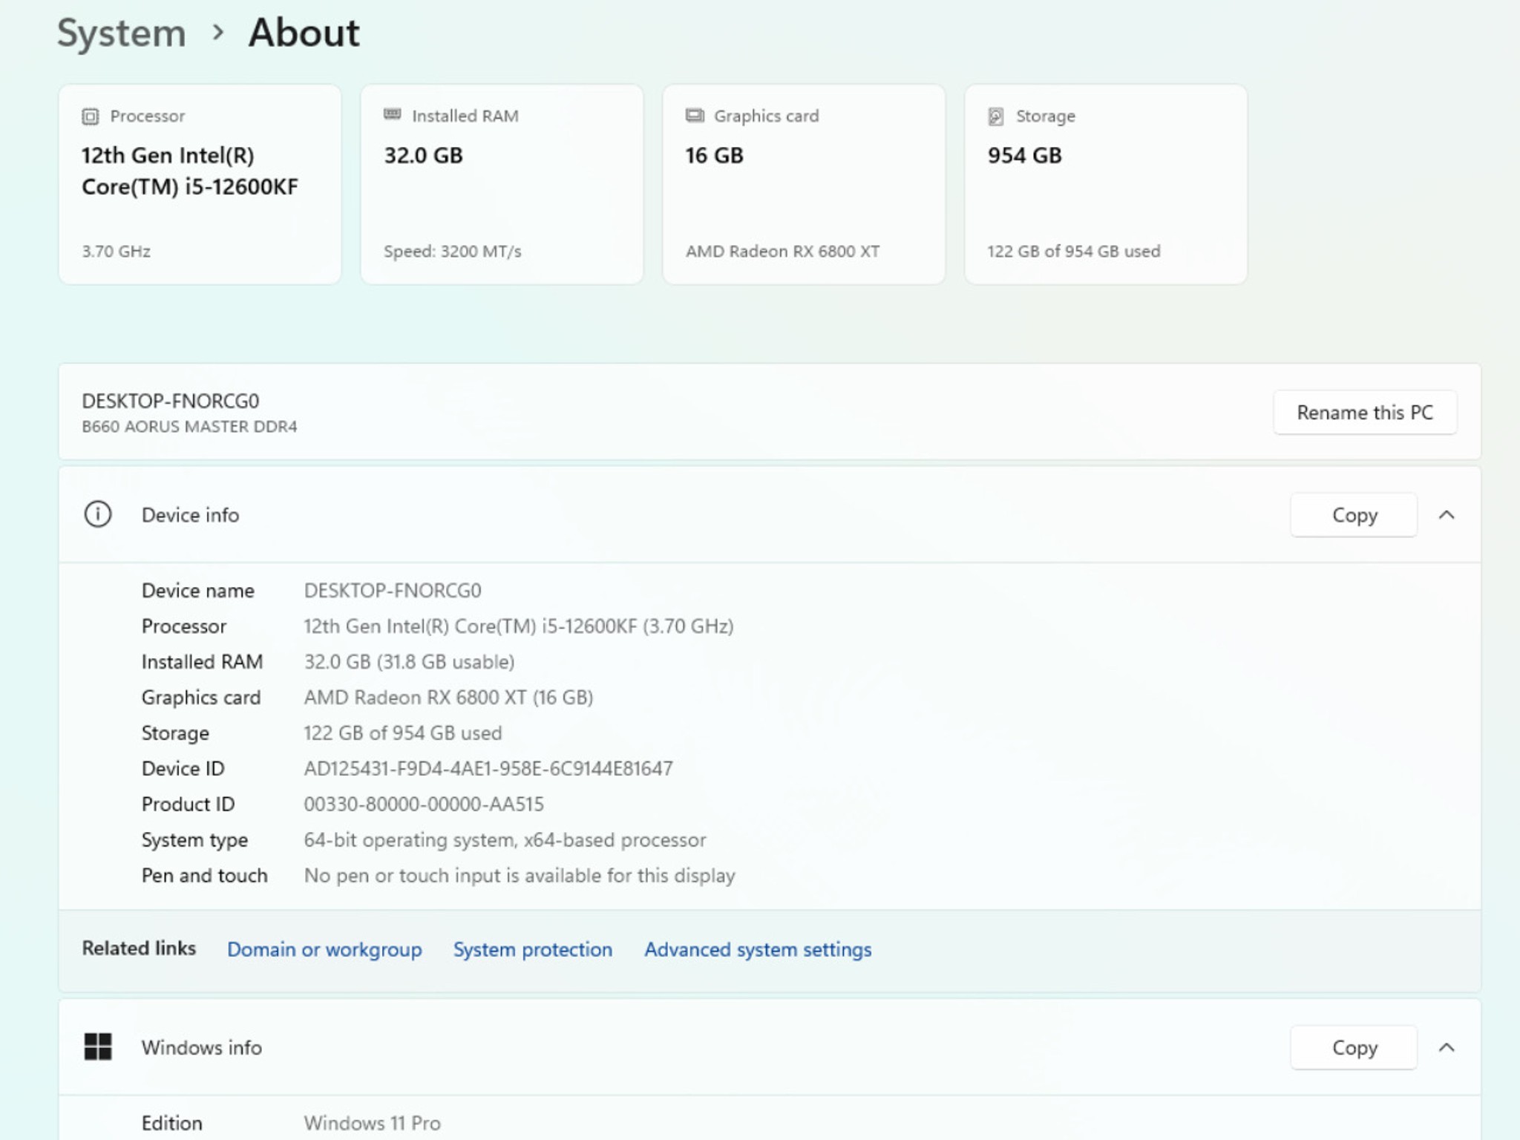This screenshot has height=1140, width=1520.
Task: Click the Device info circle icon
Action: click(x=98, y=514)
